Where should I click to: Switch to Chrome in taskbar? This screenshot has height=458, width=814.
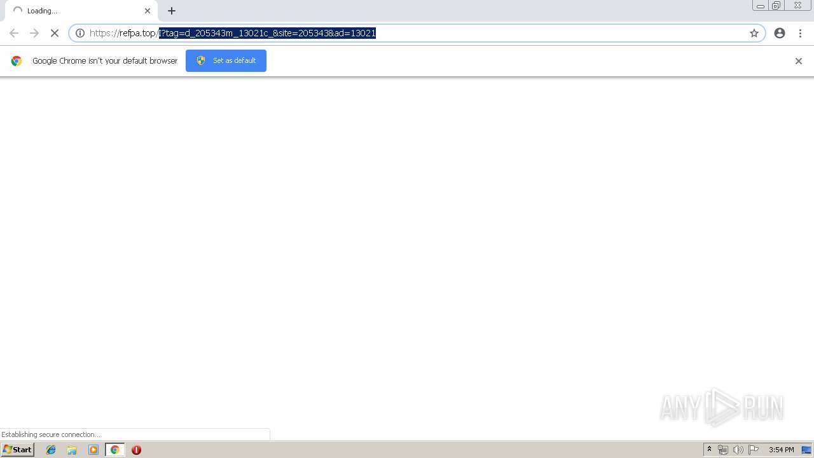(x=114, y=450)
